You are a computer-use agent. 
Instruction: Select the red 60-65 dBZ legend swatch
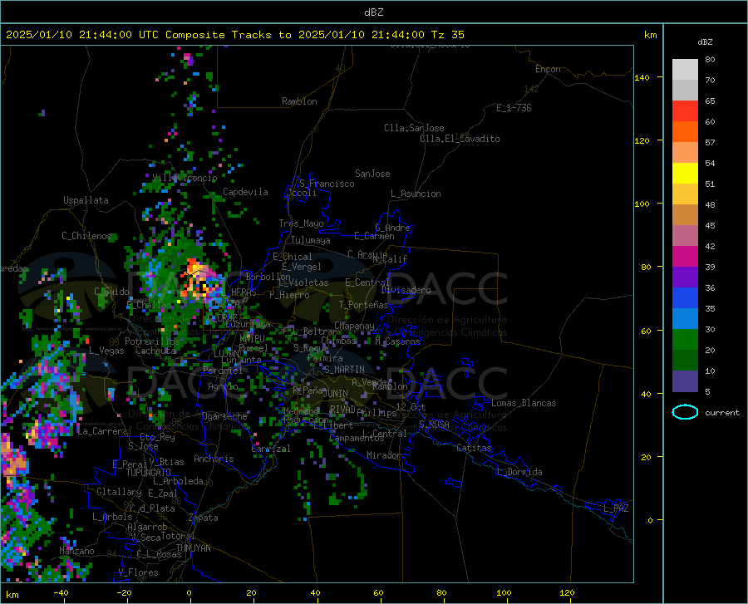685,111
